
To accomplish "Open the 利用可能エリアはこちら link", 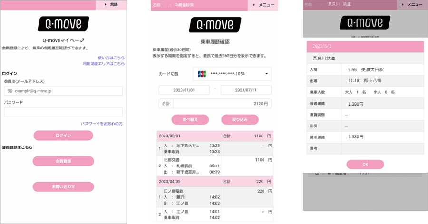I will [x=104, y=64].
